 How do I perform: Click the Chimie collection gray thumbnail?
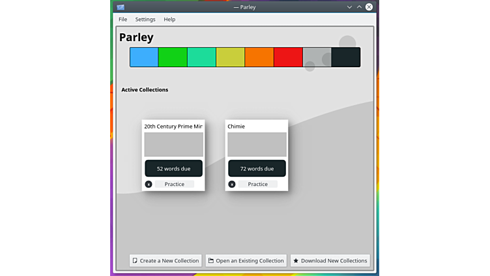pos(257,144)
